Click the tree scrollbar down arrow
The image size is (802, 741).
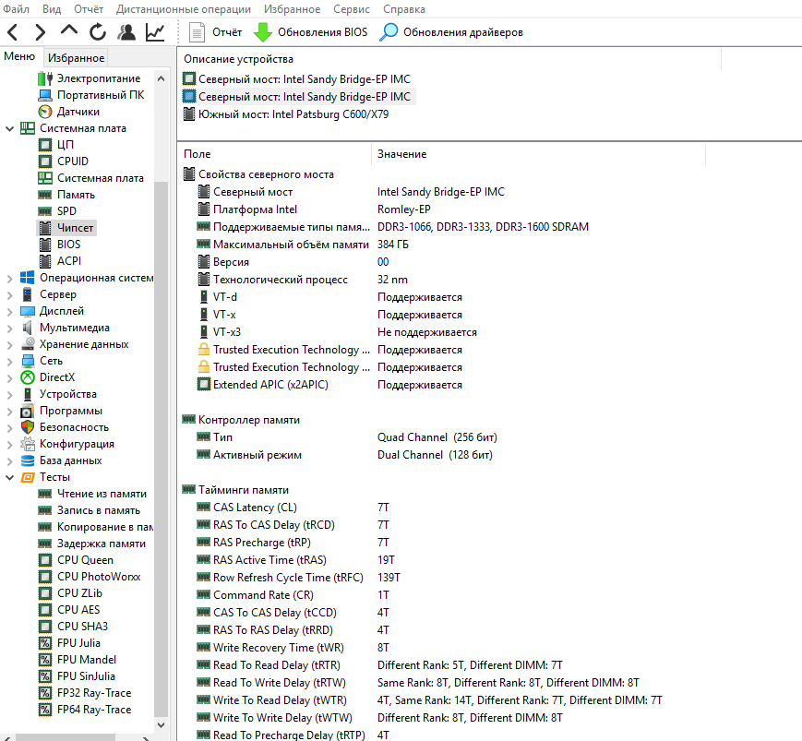coord(162,724)
